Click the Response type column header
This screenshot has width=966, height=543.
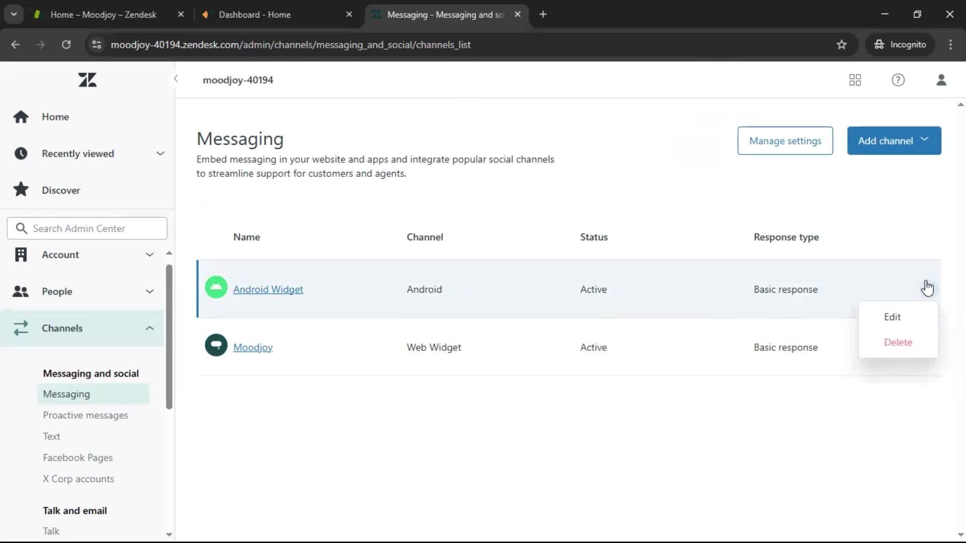pos(786,237)
